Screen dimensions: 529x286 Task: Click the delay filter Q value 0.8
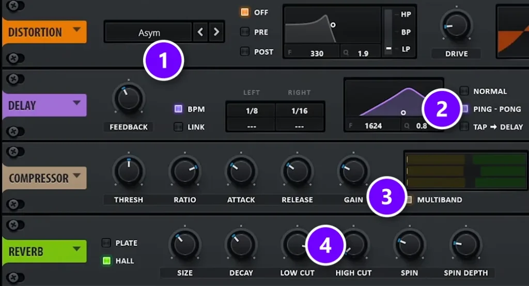click(422, 126)
